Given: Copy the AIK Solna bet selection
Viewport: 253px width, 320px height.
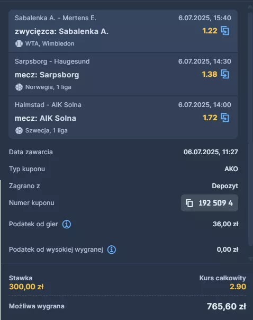Looking at the screenshot, I should pyautogui.click(x=225, y=118).
